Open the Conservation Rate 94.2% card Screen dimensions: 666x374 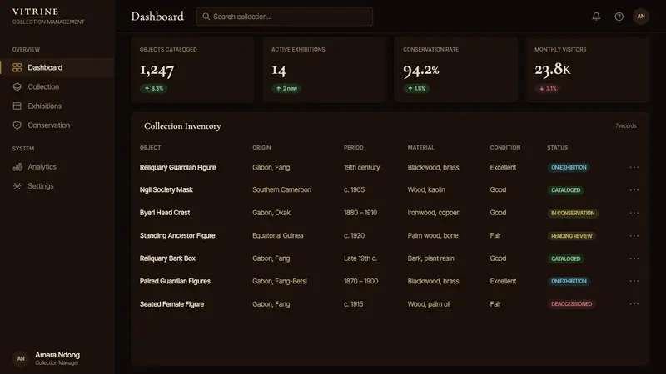pos(456,69)
